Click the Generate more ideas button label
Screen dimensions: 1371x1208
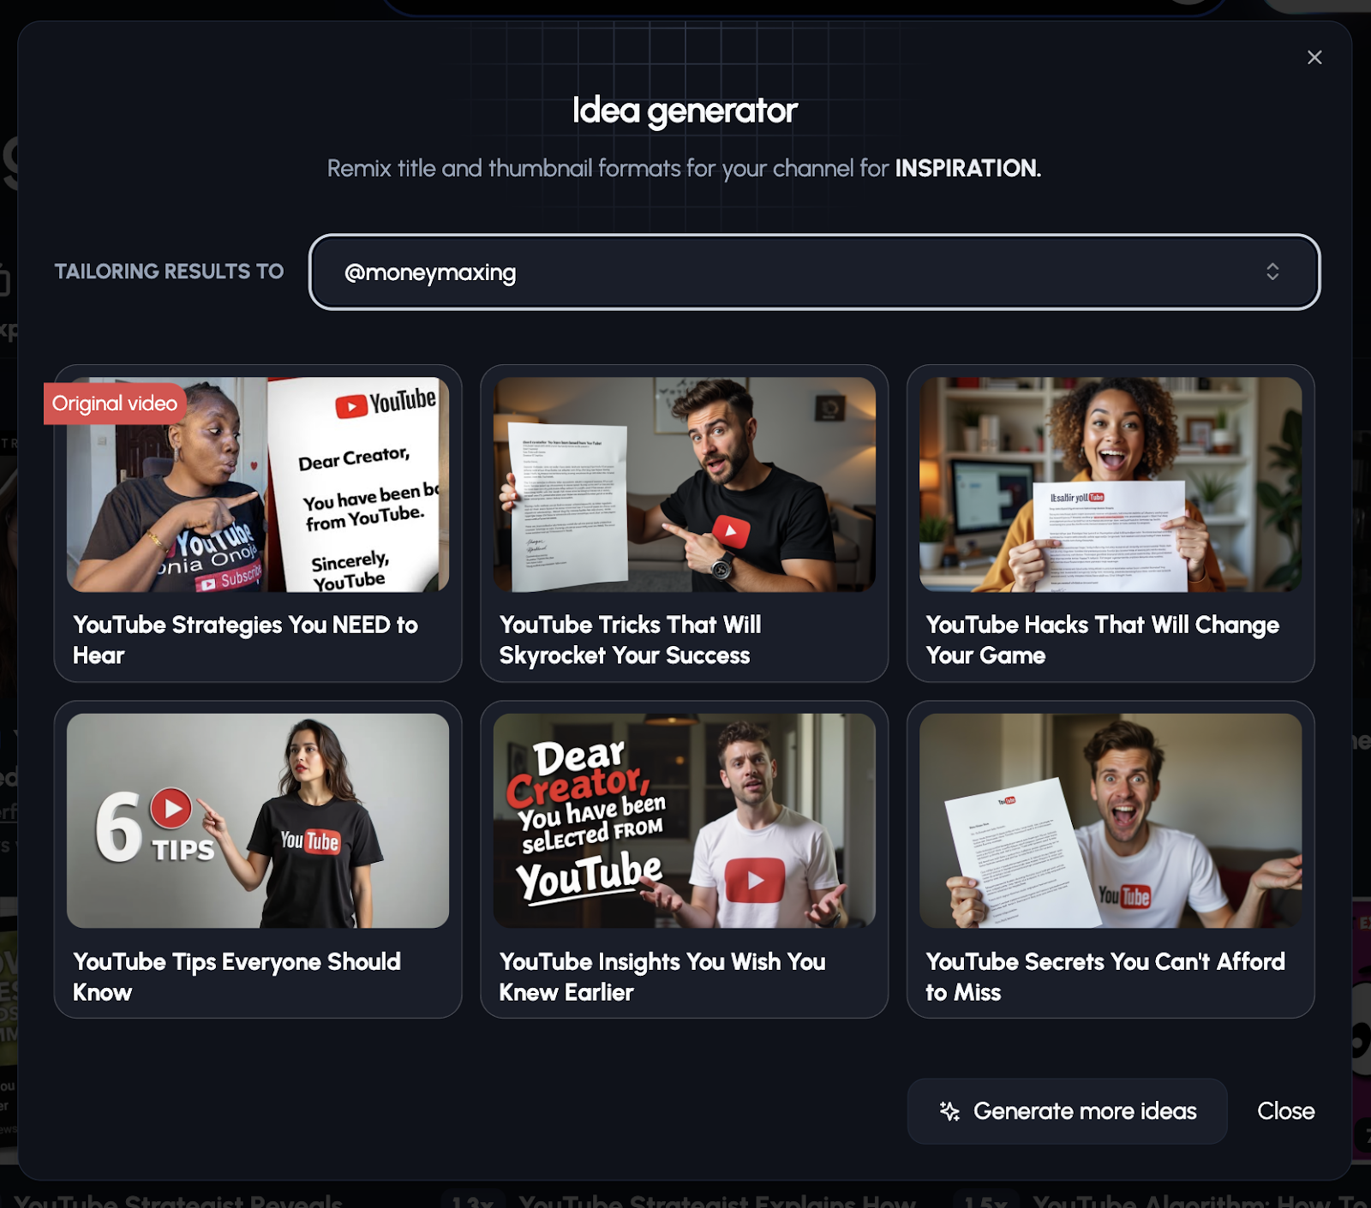click(x=1085, y=1111)
